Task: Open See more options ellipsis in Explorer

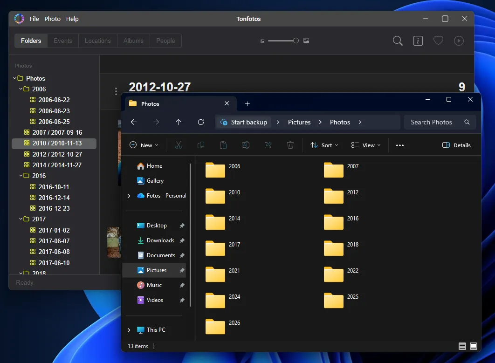Action: pos(399,145)
